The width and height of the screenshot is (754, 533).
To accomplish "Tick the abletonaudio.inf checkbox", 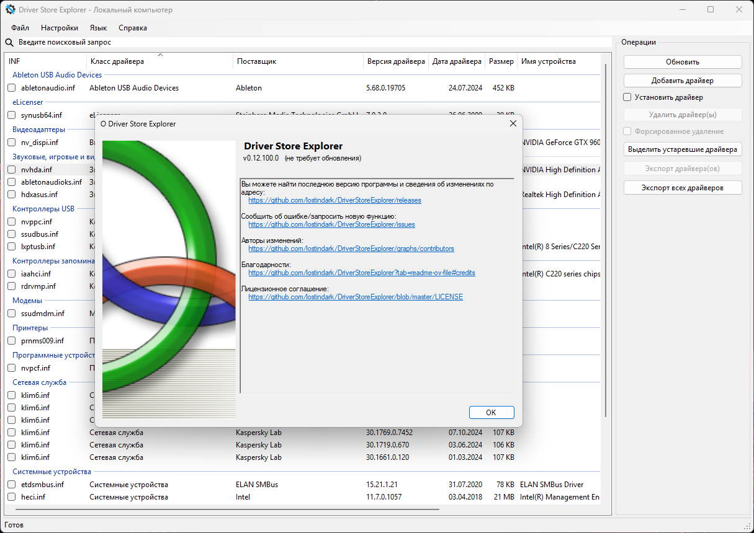I will point(12,88).
